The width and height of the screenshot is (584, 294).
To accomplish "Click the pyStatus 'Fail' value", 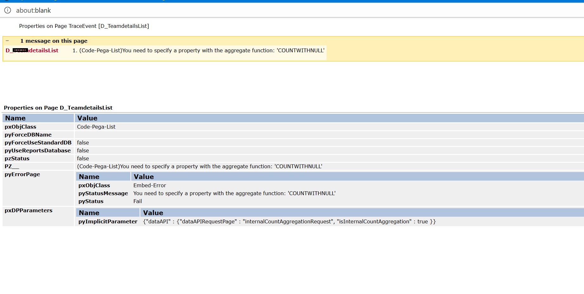I will 138,201.
